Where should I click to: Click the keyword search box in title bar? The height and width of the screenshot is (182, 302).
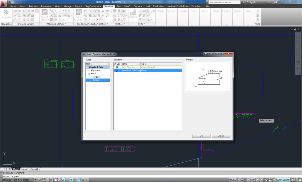point(224,2)
